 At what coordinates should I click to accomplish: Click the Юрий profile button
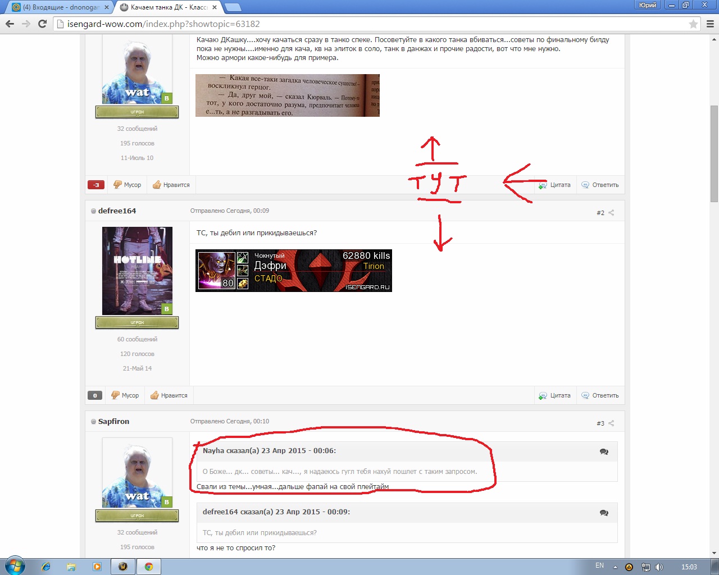click(647, 4)
